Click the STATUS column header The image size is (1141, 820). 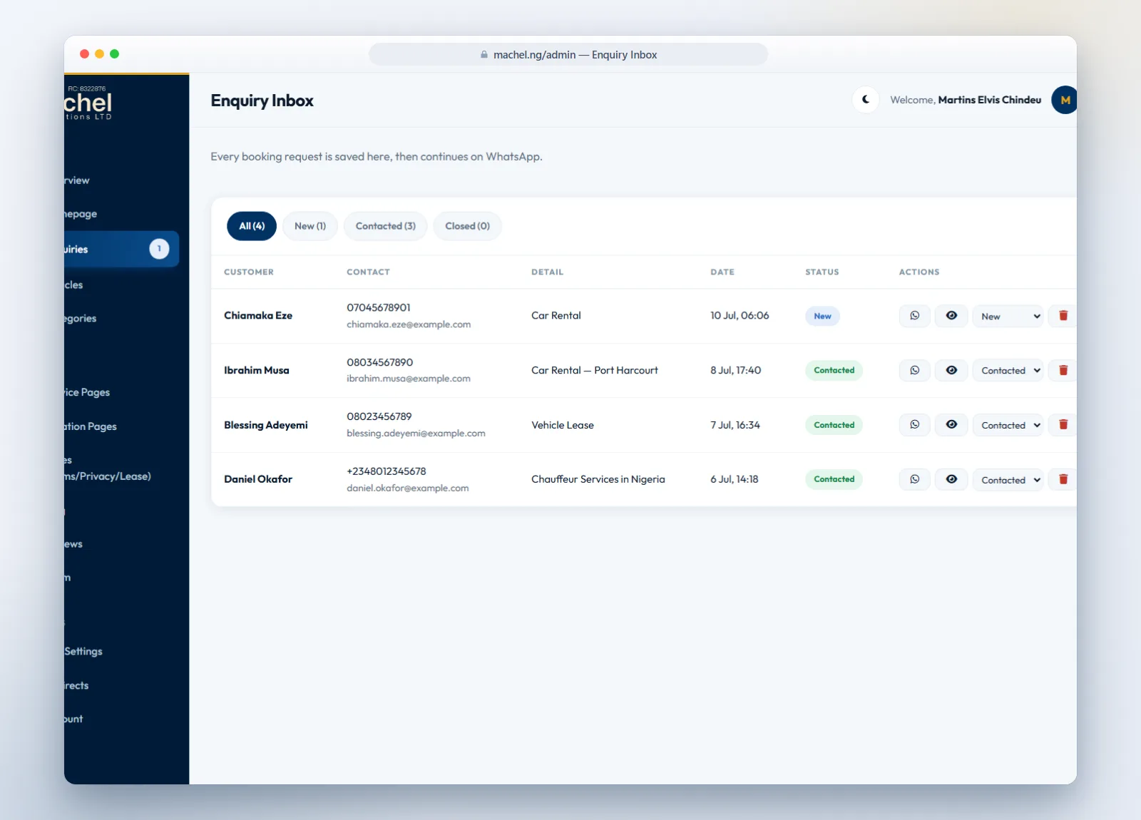[822, 272]
